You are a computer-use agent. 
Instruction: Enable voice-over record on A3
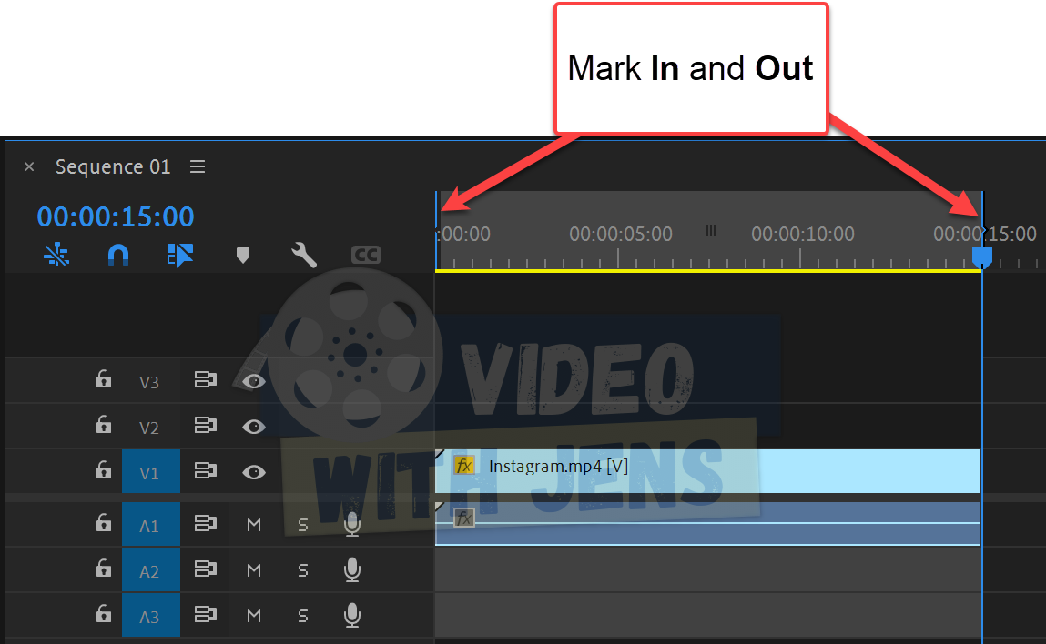[352, 615]
